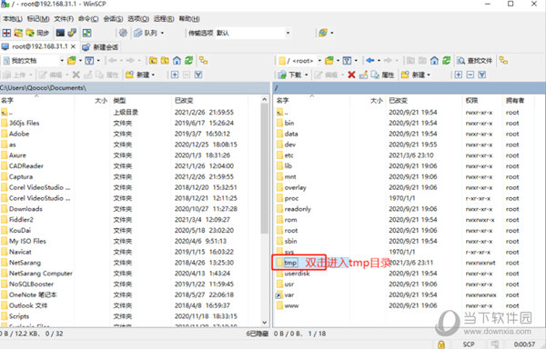Sort remote panel by 权限 column header
Screen dimensions: 546x349
coord(482,101)
